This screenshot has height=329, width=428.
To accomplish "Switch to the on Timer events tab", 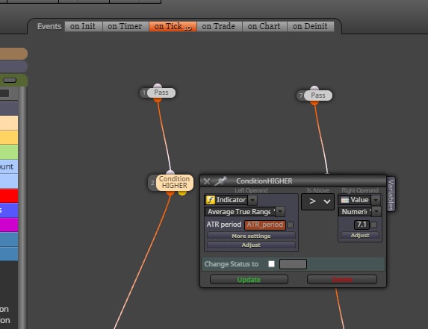I will [x=125, y=26].
